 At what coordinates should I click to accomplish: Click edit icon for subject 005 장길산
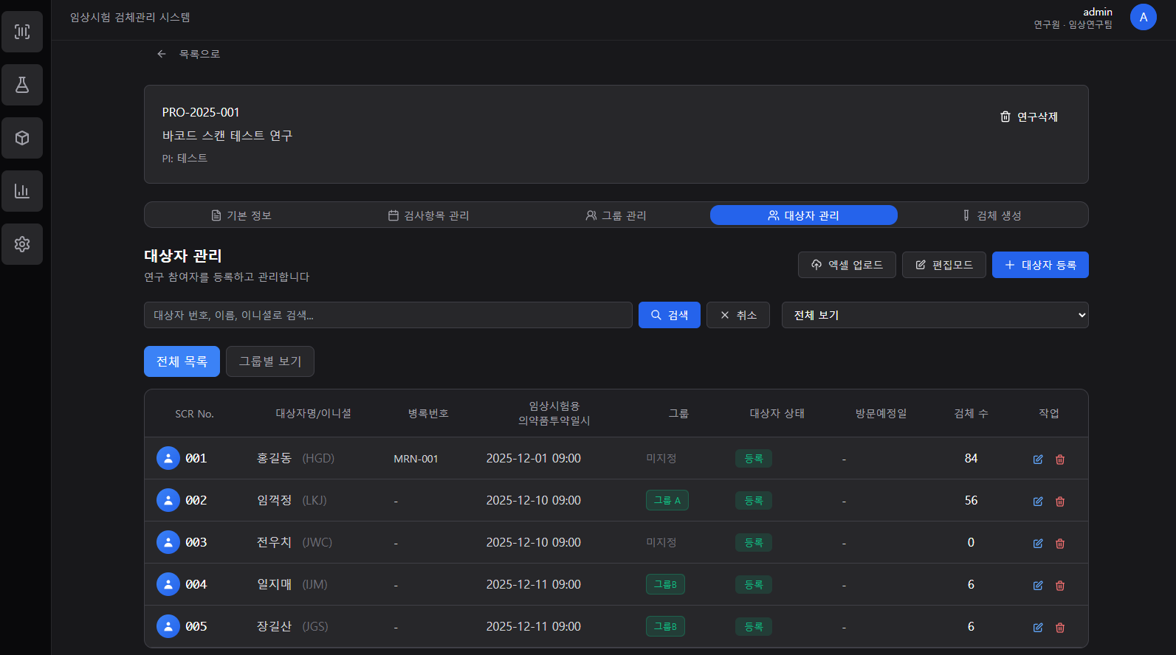tap(1038, 628)
